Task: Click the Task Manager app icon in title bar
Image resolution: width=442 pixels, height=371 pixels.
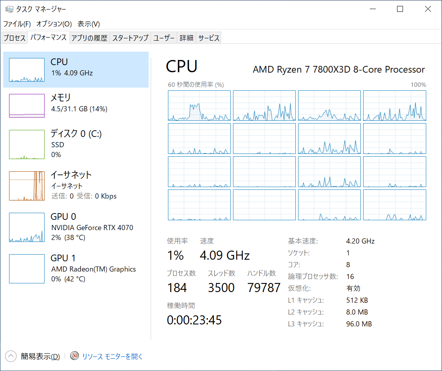Action: click(9, 9)
